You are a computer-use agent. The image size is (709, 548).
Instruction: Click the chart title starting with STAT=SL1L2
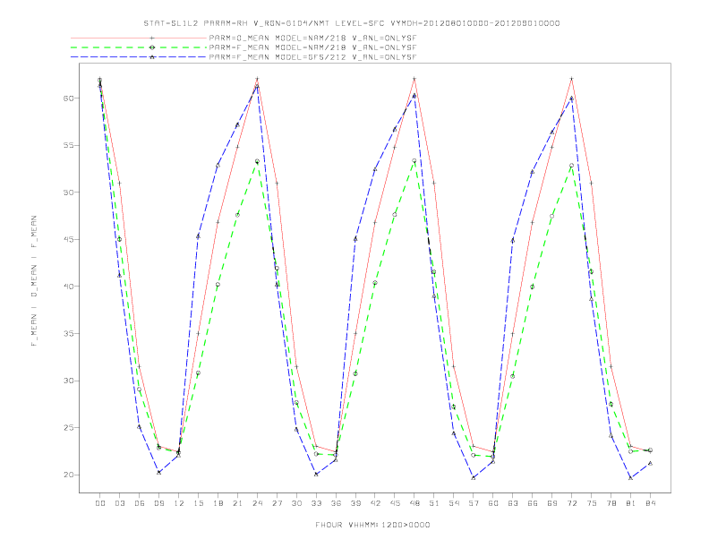[351, 23]
